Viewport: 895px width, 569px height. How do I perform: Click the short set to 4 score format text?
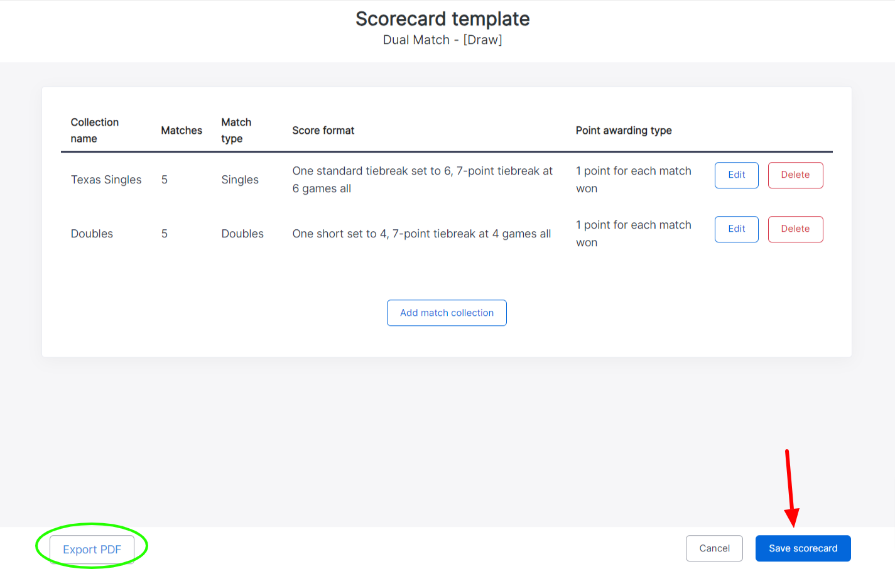click(x=421, y=234)
